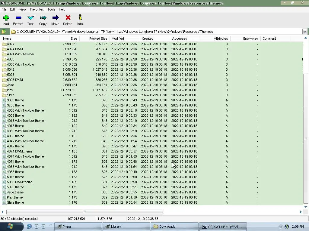The width and height of the screenshot is (309, 231).
Task: Sort by the Packed Size column header
Action: [x=94, y=38]
